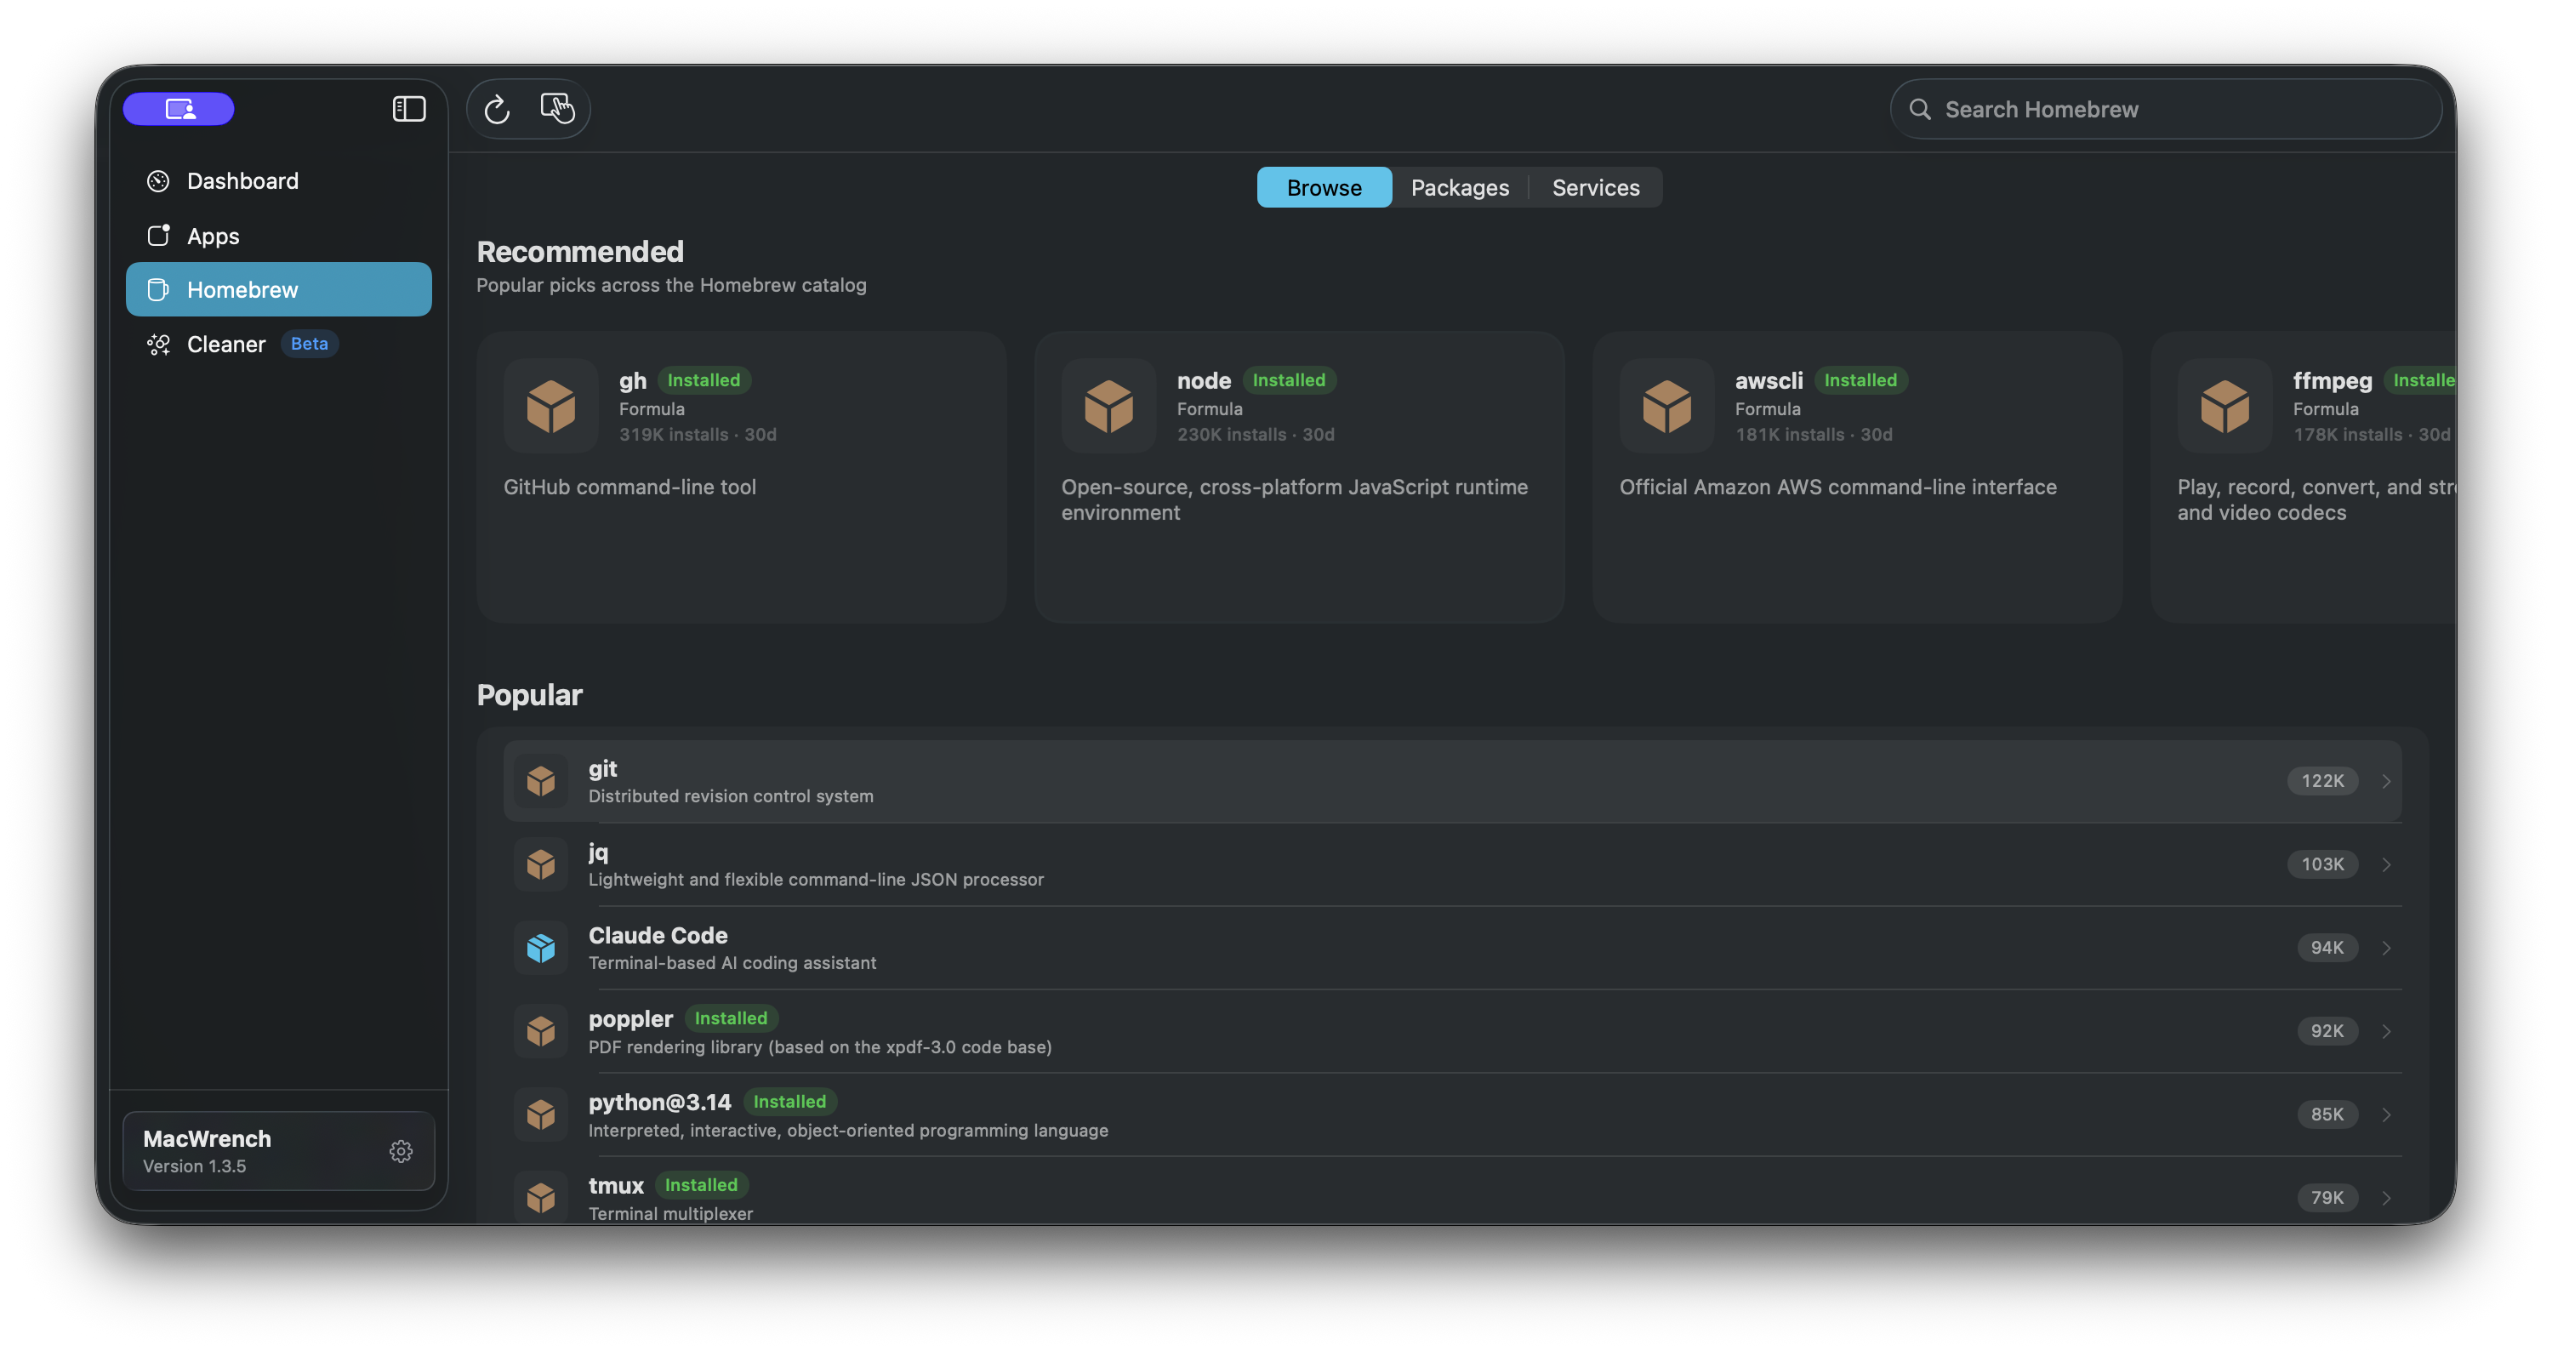Open Dashboard from the sidebar
Image resolution: width=2552 pixels, height=1351 pixels.
tap(278, 181)
